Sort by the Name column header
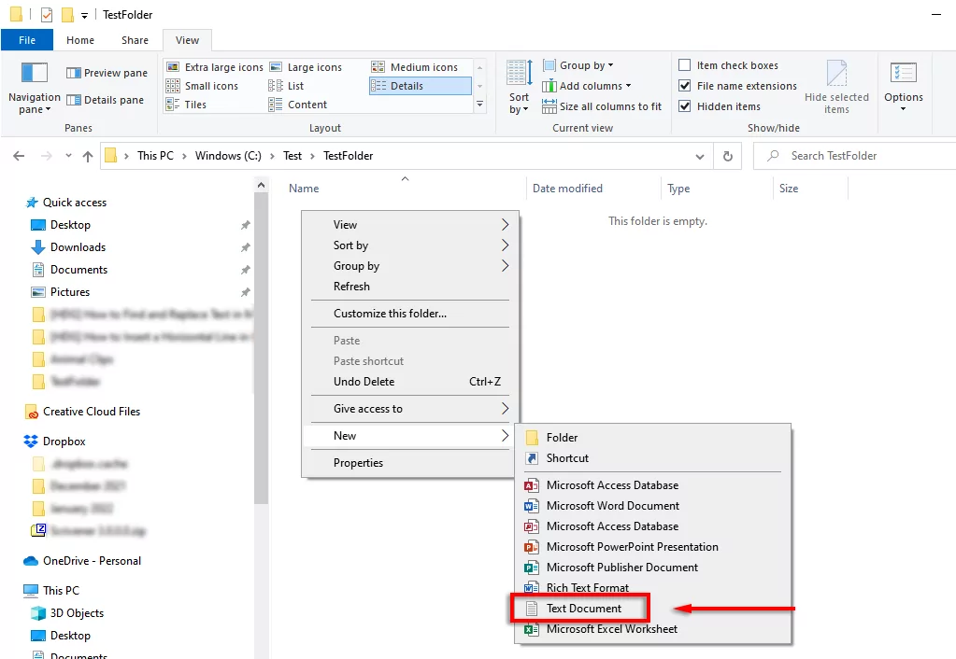 [x=405, y=189]
